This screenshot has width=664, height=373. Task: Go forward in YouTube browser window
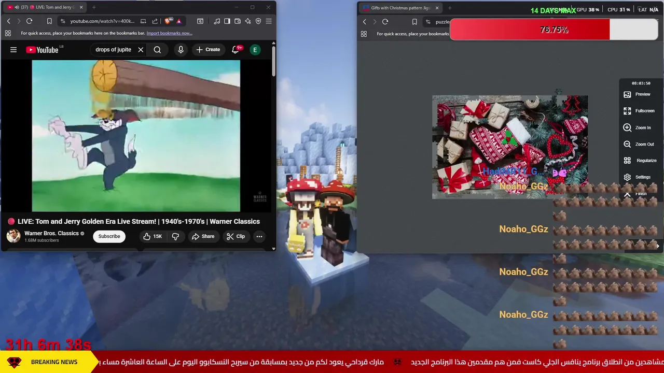[19, 21]
